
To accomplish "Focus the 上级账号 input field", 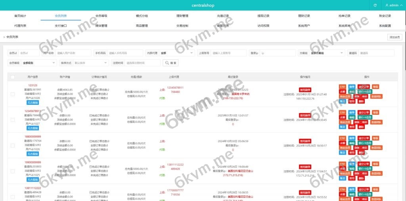I will point(229,53).
